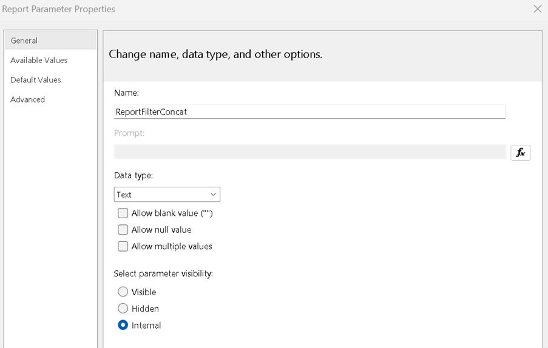Close the Report Parameter Properties dialog
Image resolution: width=548 pixels, height=348 pixels.
click(537, 9)
